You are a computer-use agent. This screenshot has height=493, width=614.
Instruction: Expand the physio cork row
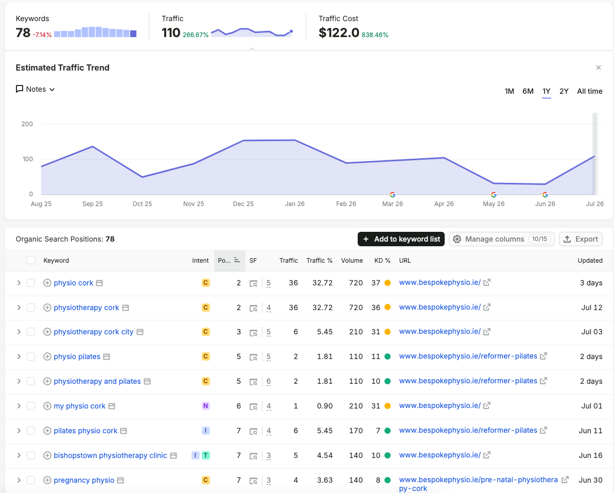[x=19, y=283]
